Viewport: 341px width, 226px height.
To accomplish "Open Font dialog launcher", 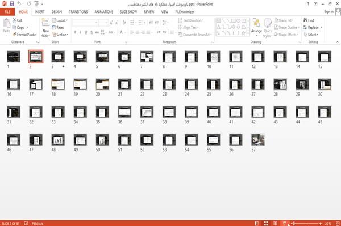I will tap(126, 42).
